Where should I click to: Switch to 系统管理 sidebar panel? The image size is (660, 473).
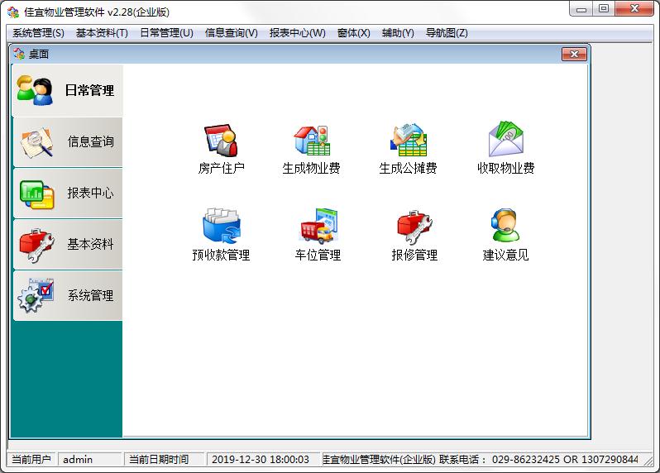coord(67,296)
